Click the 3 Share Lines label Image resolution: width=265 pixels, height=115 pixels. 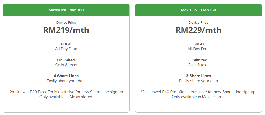click(198, 76)
